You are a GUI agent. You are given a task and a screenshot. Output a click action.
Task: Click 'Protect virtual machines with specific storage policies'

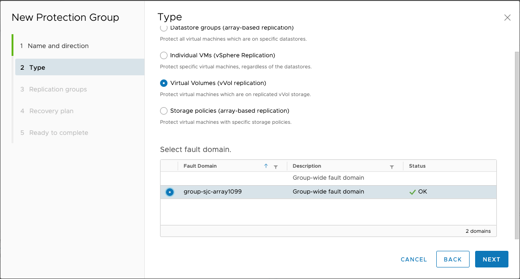(x=225, y=122)
